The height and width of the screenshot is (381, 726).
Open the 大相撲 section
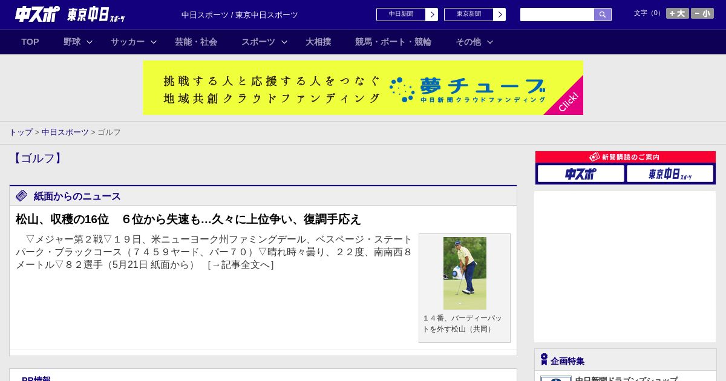pyautogui.click(x=318, y=42)
